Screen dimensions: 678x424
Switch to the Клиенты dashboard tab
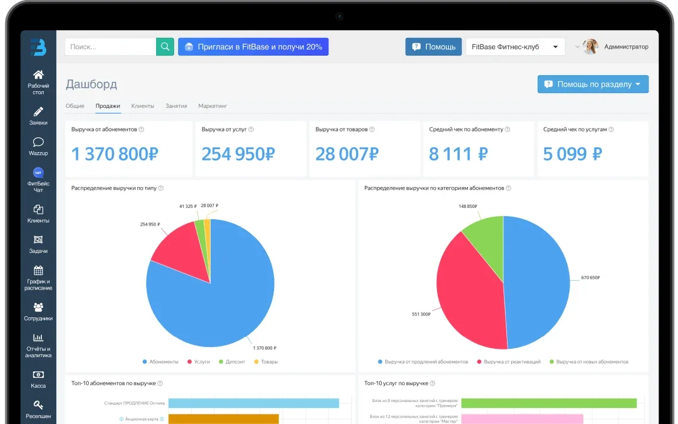coord(143,106)
